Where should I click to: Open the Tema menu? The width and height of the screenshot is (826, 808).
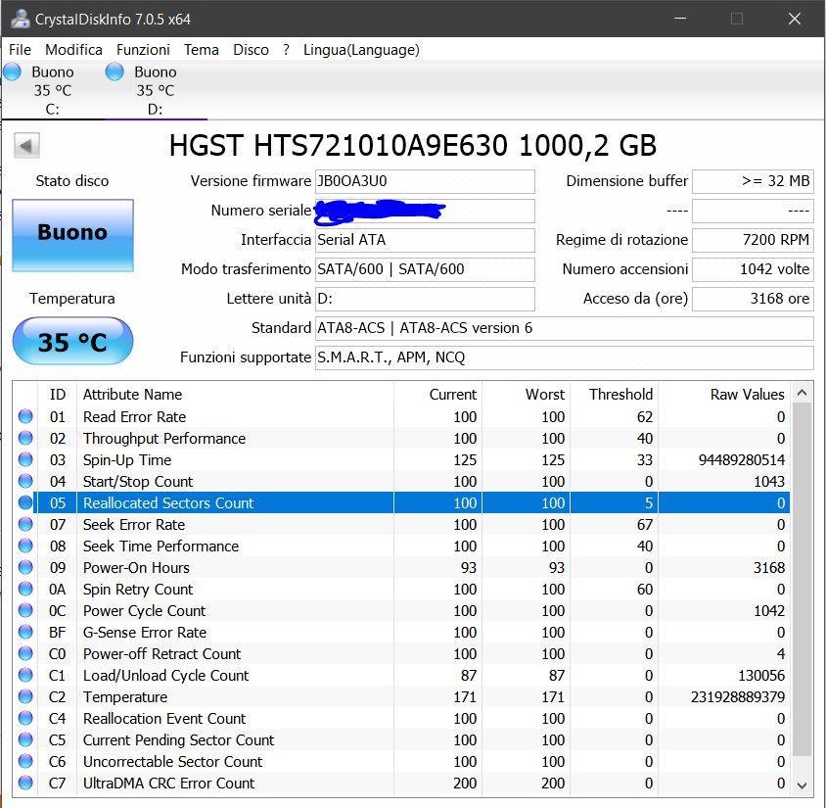pos(202,50)
